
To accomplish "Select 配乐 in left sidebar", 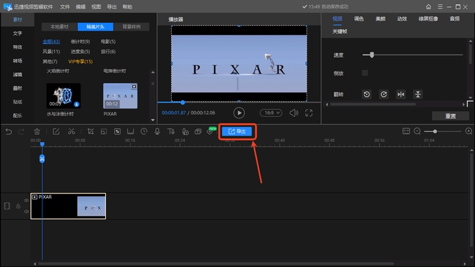I will tap(18, 115).
